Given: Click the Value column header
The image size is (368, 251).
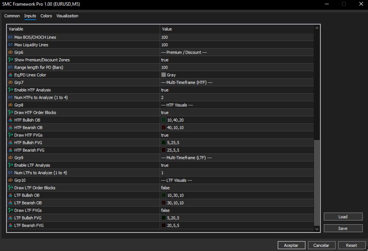Looking at the screenshot, I should click(237, 29).
